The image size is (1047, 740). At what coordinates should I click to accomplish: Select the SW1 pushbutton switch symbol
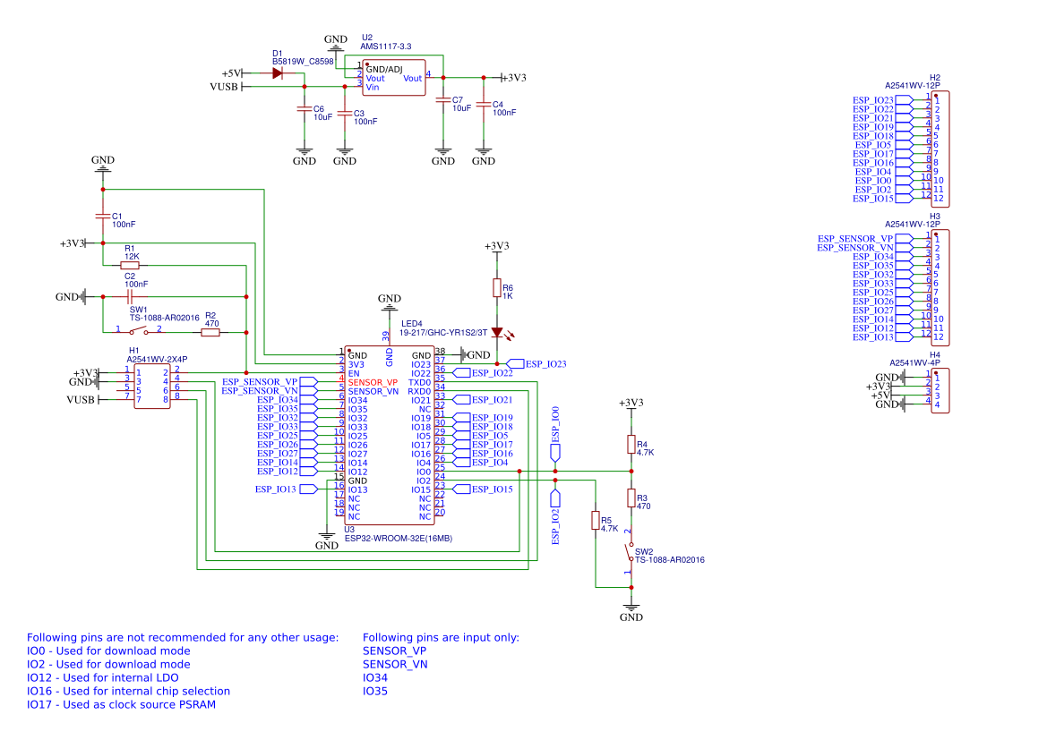pos(139,330)
